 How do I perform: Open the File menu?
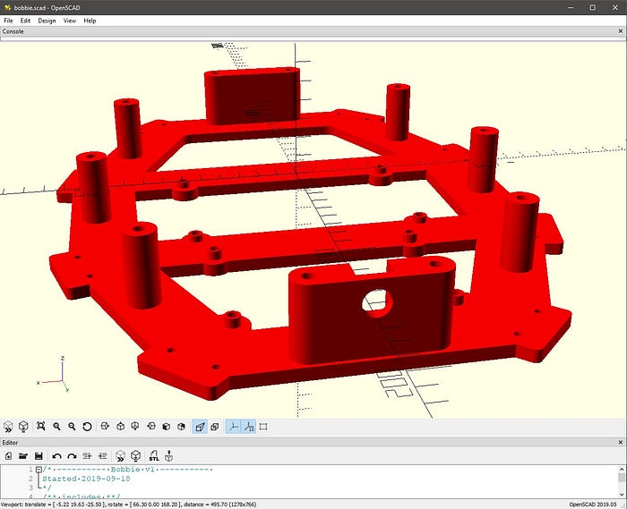coord(8,21)
